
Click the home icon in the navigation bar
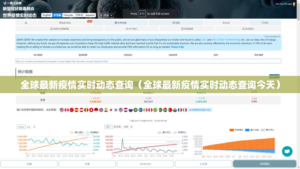[26, 23]
